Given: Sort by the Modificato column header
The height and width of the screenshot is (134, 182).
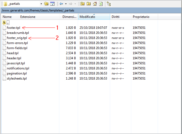Looking at the screenshot, I should (94, 17).
